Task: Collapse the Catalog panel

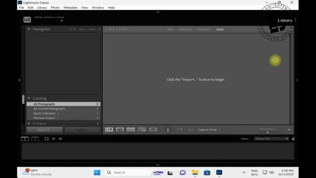Action: tap(29, 98)
